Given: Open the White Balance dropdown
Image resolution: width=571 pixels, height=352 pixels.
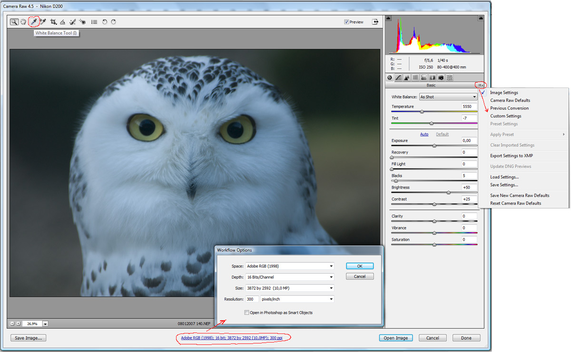Looking at the screenshot, I should [x=448, y=97].
